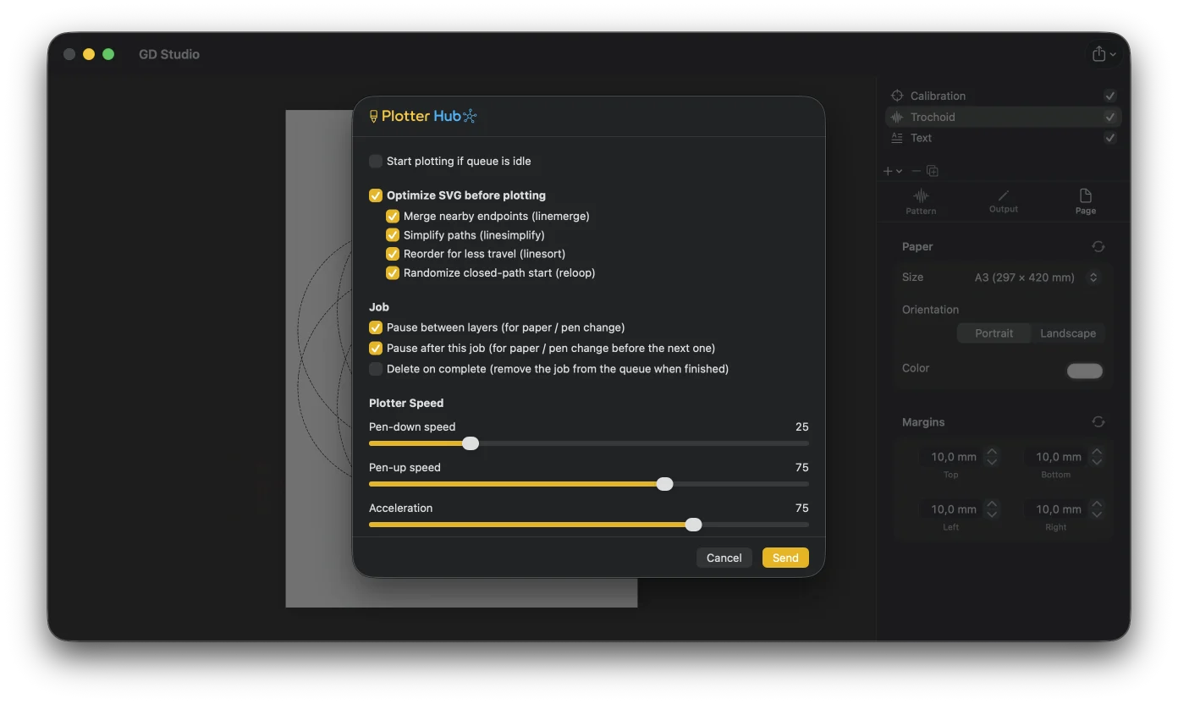Switch to the Page tab
The image size is (1178, 704).
(1086, 201)
